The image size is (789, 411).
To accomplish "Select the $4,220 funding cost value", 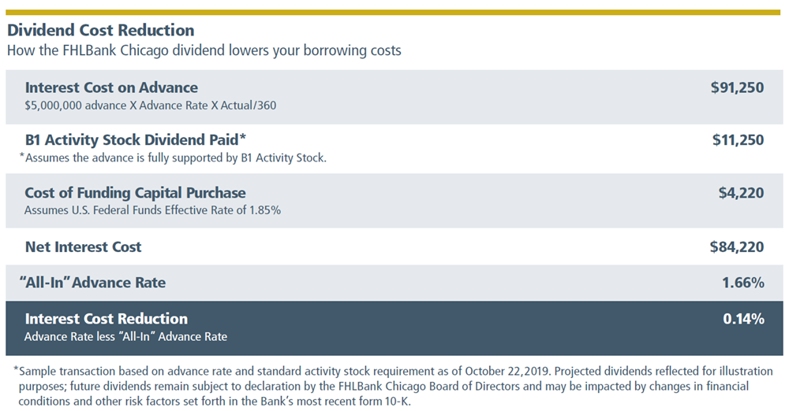I will (741, 192).
